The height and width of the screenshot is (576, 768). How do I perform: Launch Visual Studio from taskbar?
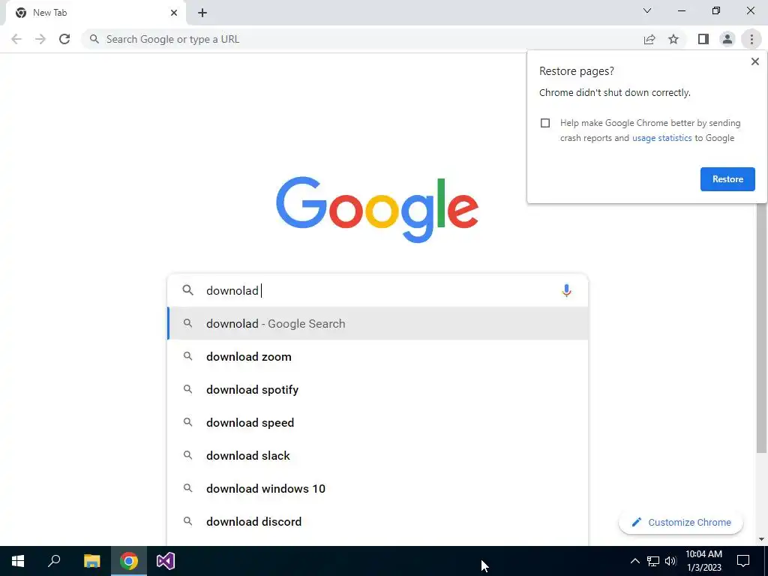(166, 561)
